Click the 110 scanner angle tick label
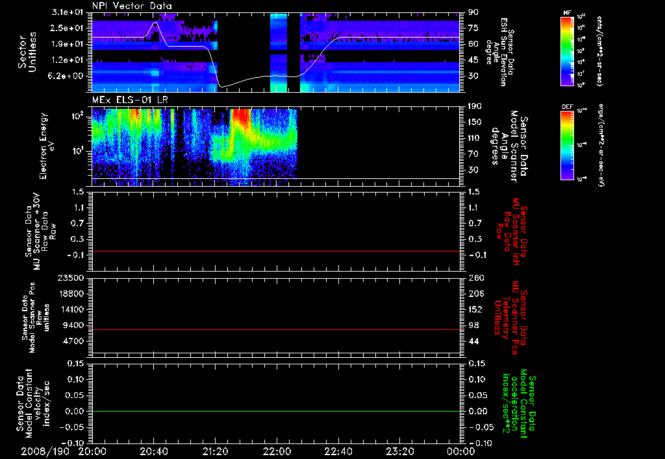The image size is (665, 459). pyautogui.click(x=475, y=138)
